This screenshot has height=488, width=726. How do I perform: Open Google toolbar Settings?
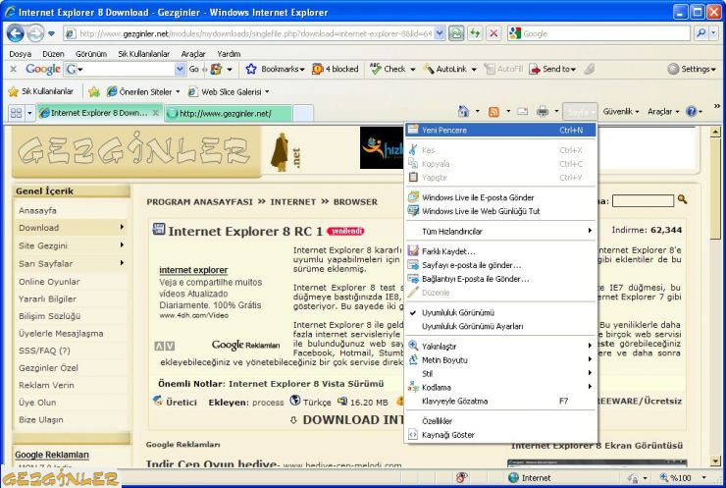click(692, 69)
